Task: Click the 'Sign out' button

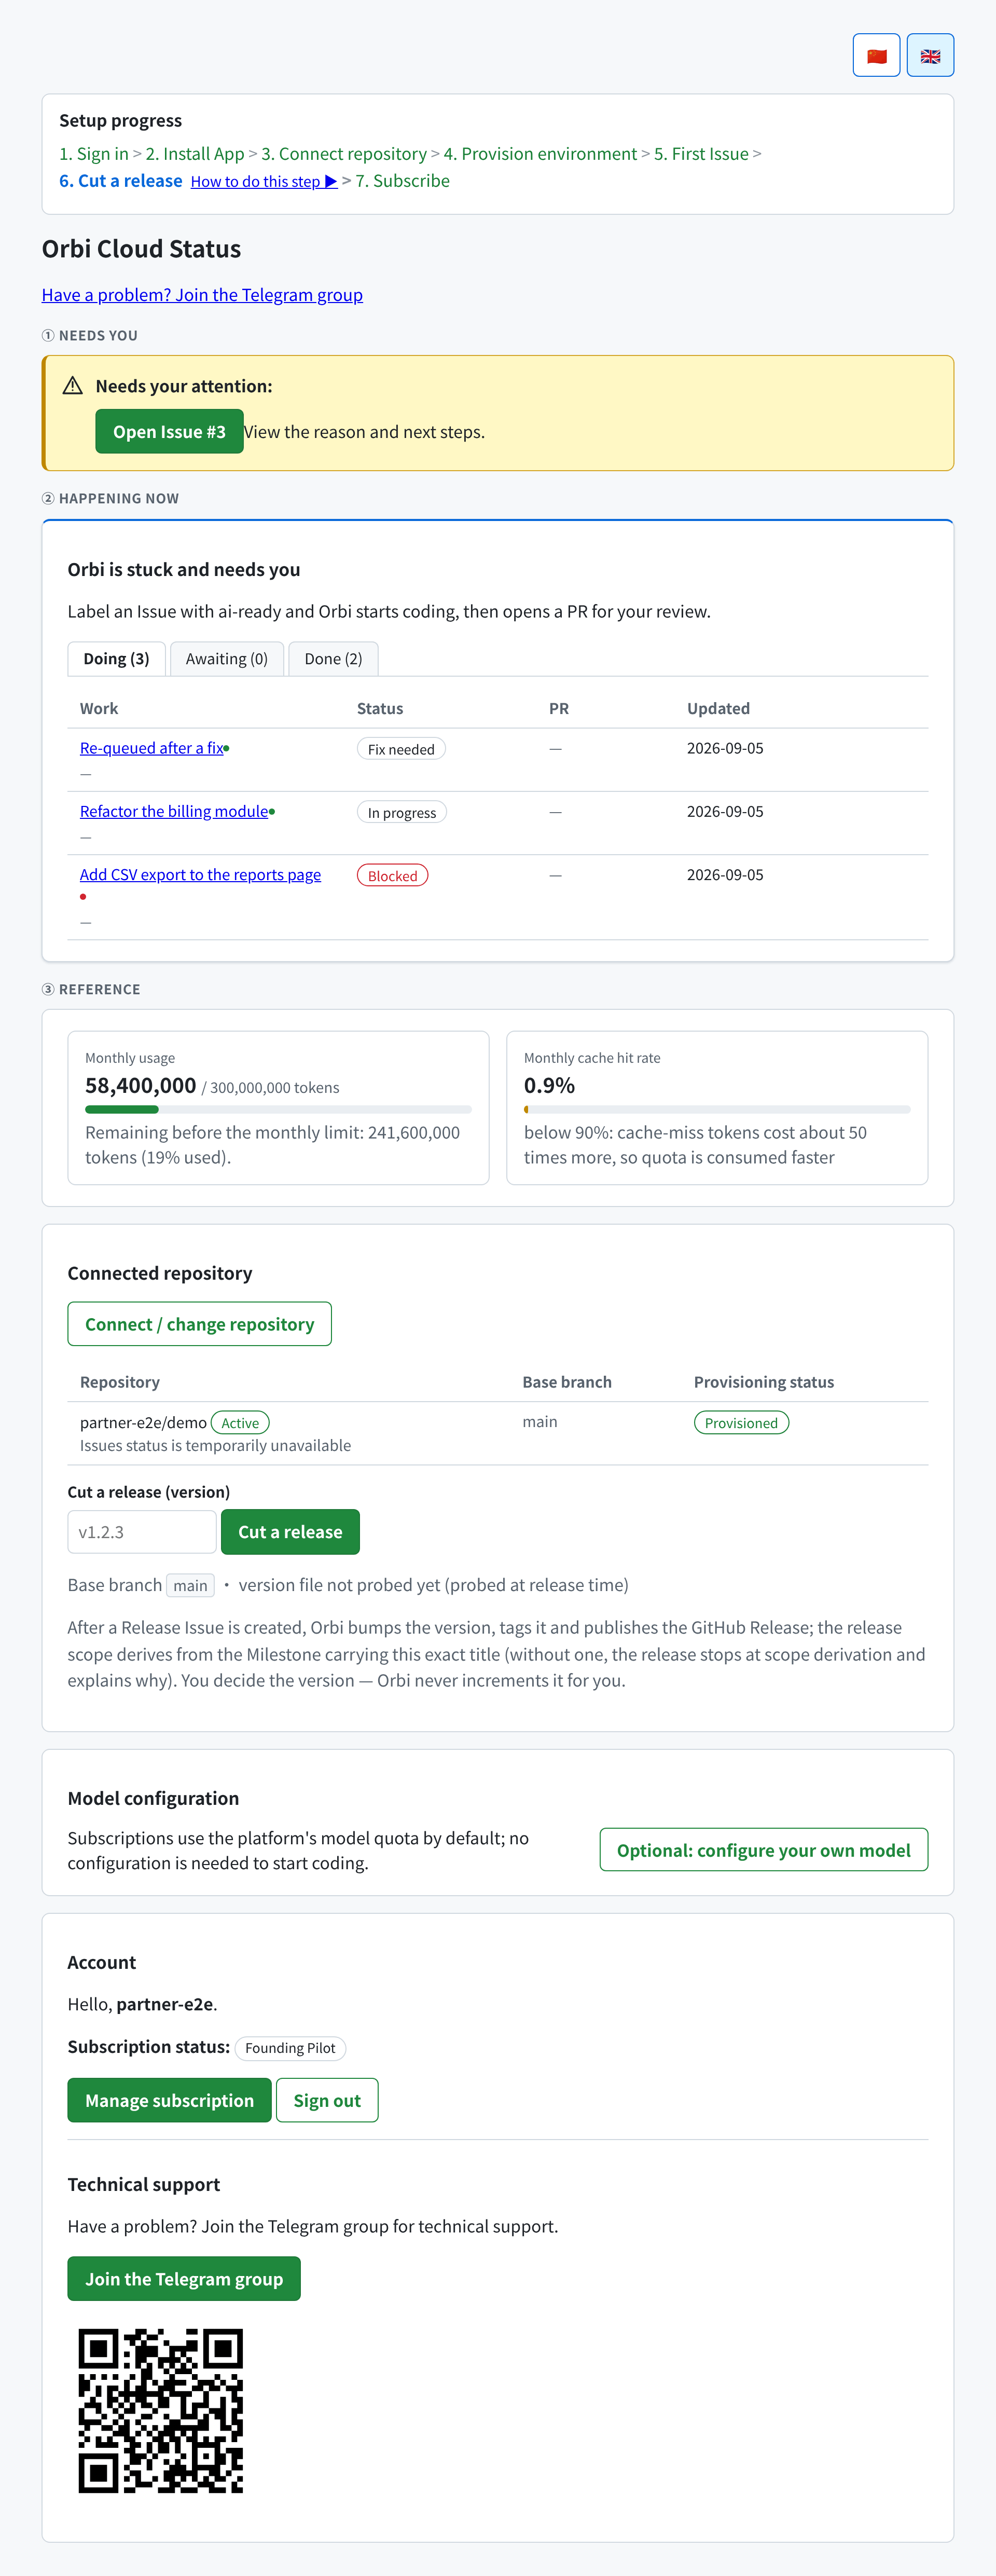Action: 327,2100
